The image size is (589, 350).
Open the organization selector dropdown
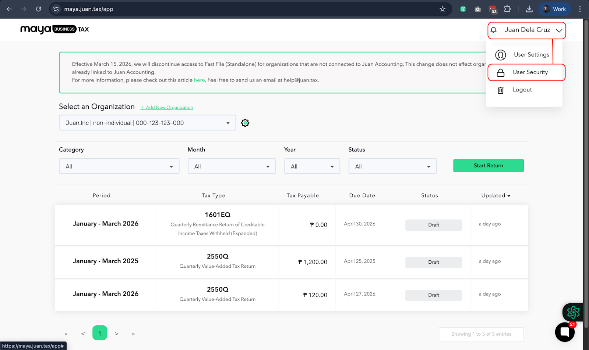pyautogui.click(x=147, y=123)
